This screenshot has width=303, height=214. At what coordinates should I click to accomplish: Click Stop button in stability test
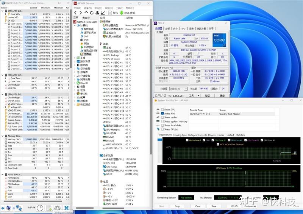click(177, 206)
